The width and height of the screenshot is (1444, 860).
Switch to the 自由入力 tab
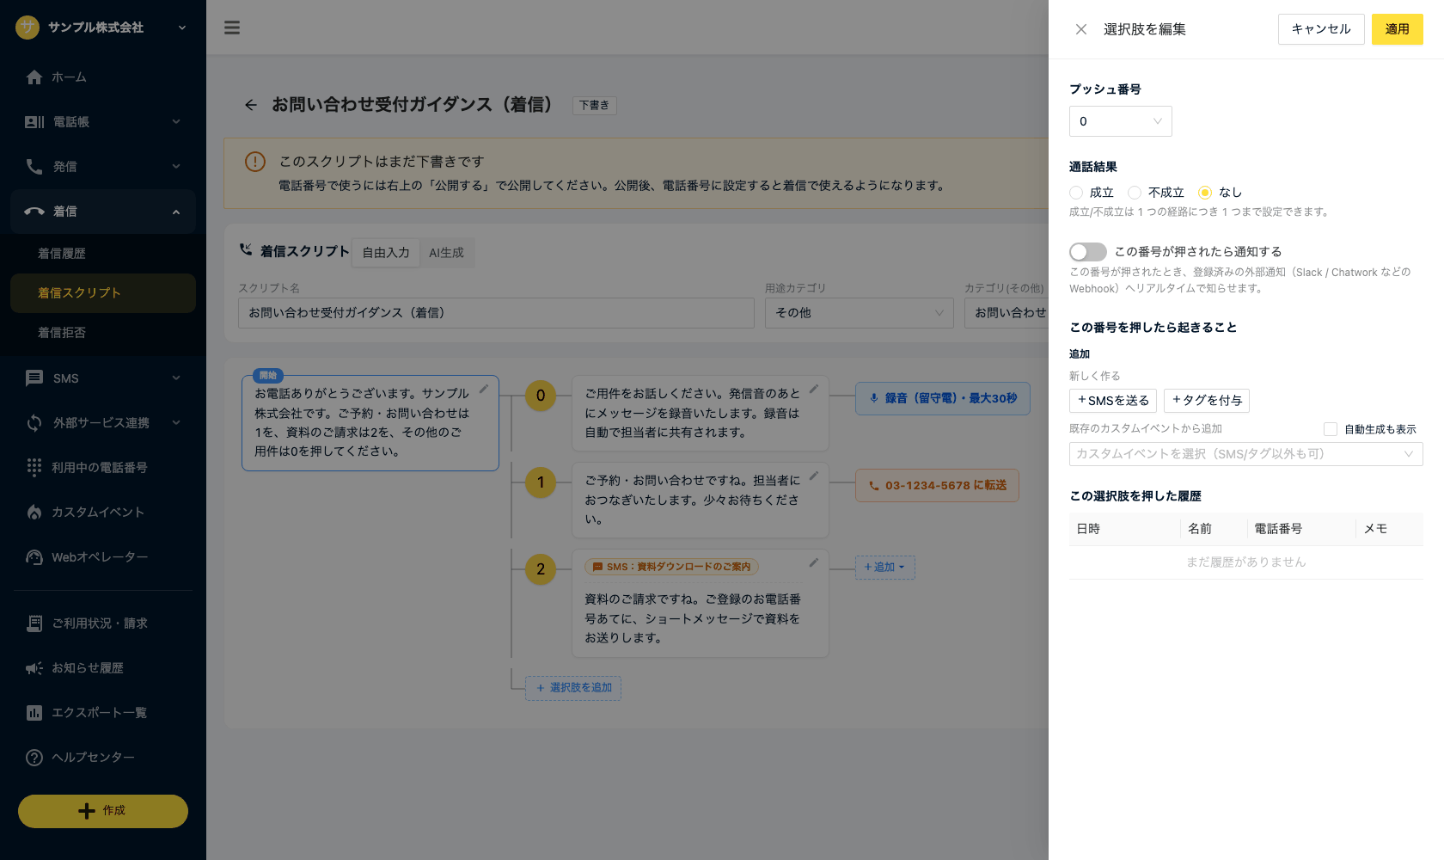386,253
